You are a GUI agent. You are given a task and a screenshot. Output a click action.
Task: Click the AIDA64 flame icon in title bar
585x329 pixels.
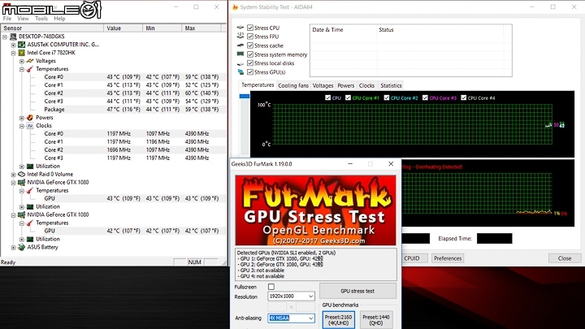[235, 7]
